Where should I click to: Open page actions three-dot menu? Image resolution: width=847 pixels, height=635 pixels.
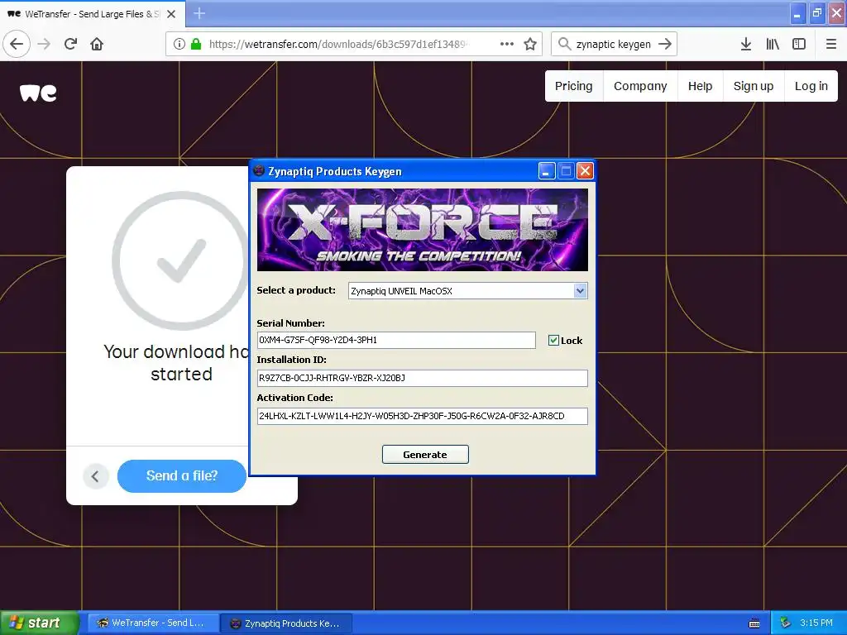tap(507, 44)
